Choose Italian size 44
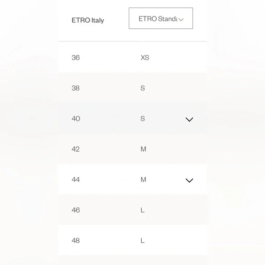265x265 pixels. (75, 180)
